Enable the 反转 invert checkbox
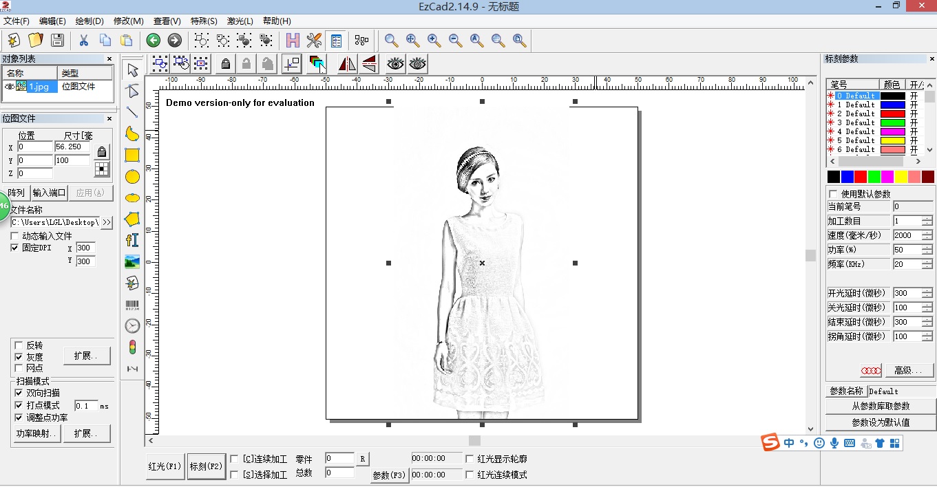The width and height of the screenshot is (937, 487). tap(19, 345)
